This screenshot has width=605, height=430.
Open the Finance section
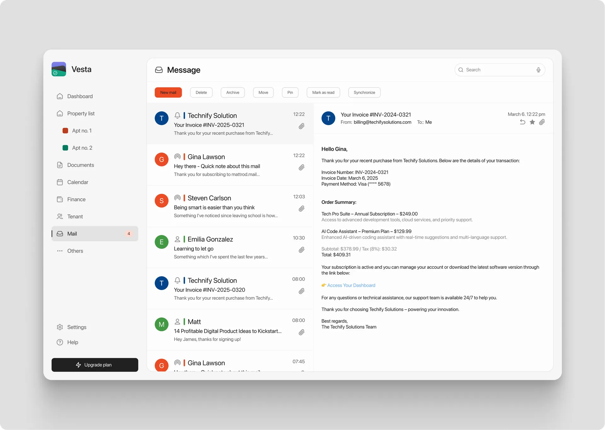coord(95,199)
